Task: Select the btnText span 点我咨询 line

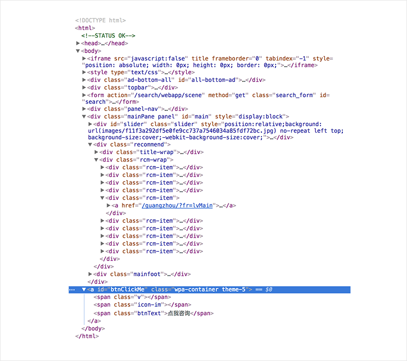Action: click(x=154, y=313)
